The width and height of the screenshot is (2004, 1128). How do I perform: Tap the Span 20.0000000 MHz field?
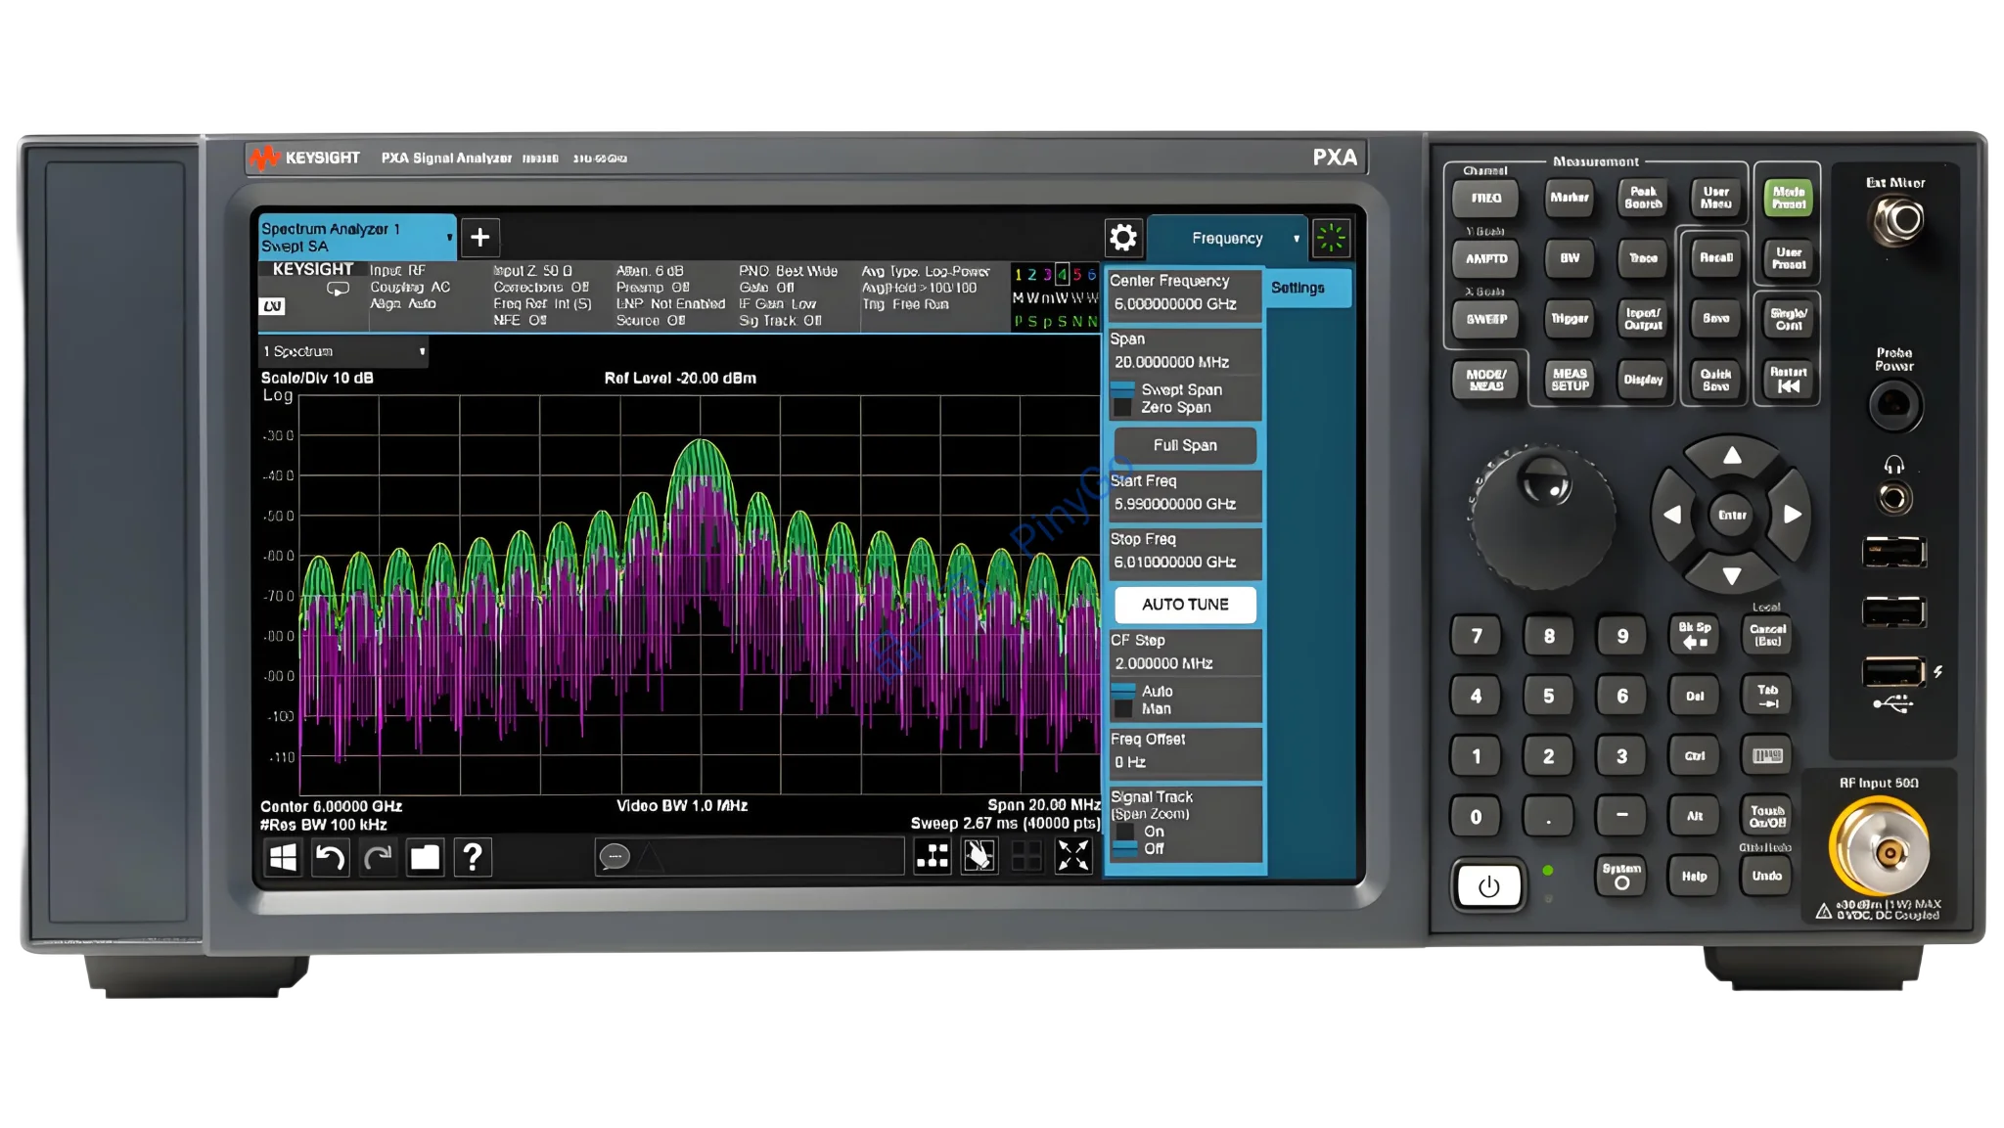[1185, 351]
